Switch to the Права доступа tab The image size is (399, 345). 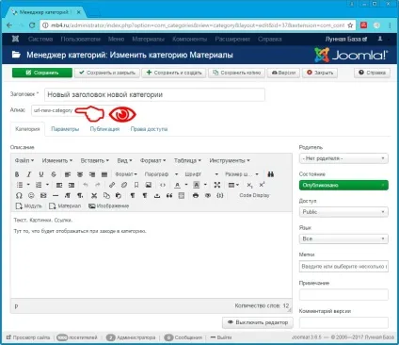(149, 129)
